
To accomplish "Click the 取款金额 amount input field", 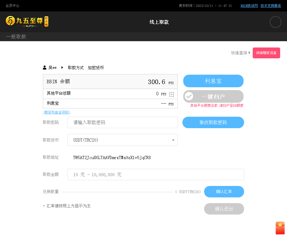I will coord(156,174).
